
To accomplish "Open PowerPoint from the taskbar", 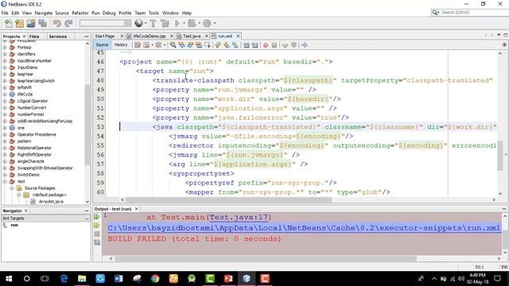I will (x=228, y=279).
